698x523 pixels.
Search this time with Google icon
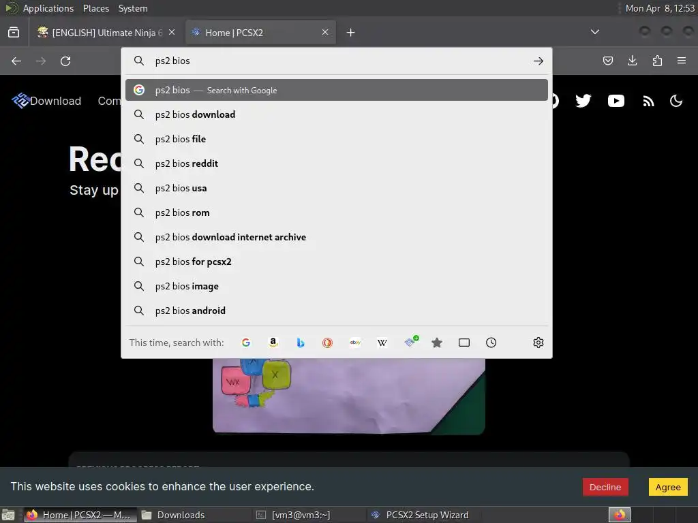(245, 343)
